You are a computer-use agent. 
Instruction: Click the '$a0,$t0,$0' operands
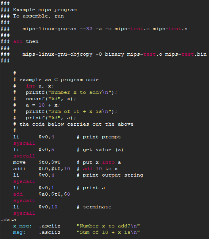(x=54, y=194)
